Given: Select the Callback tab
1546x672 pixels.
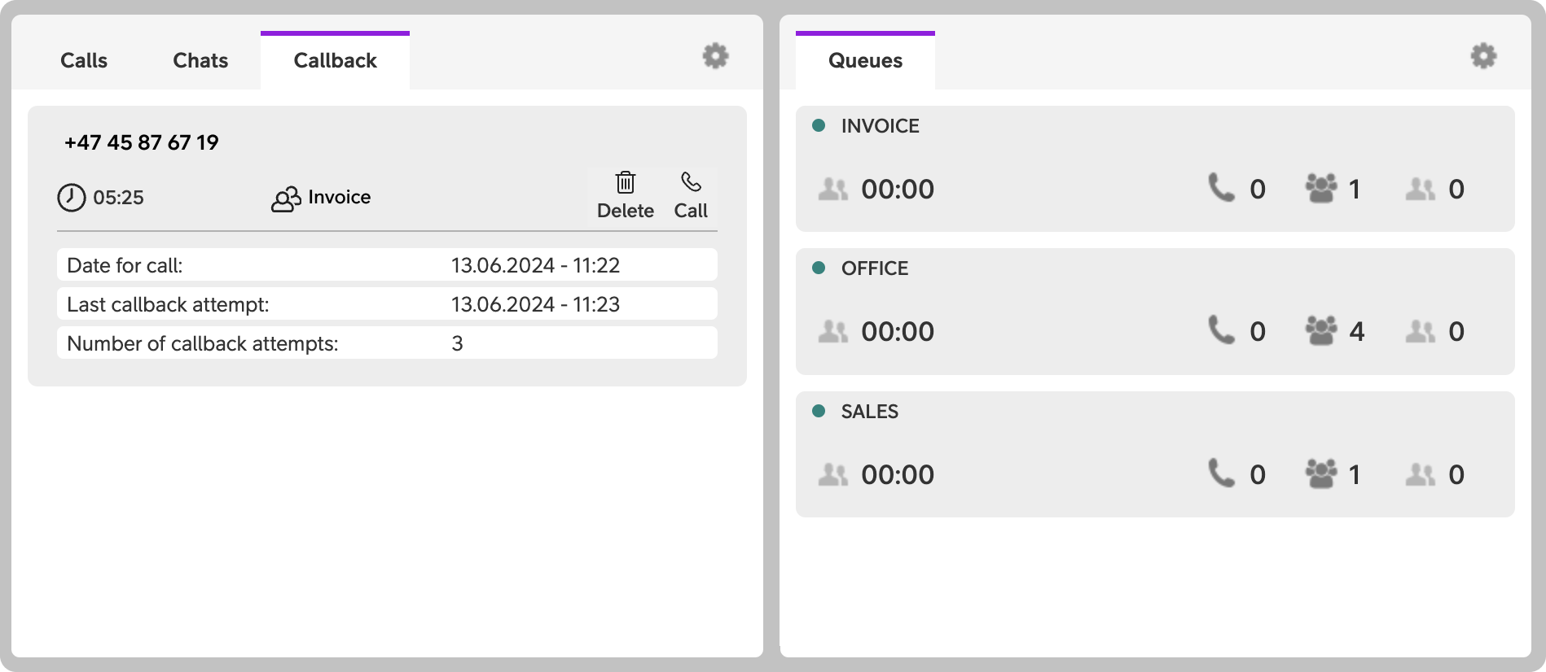Looking at the screenshot, I should (x=335, y=61).
